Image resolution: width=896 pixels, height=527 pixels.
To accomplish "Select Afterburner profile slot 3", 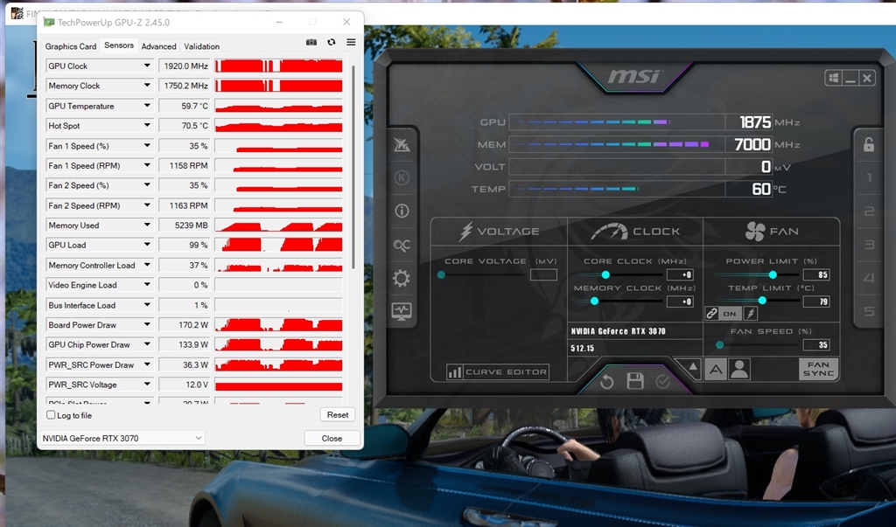I will [869, 245].
